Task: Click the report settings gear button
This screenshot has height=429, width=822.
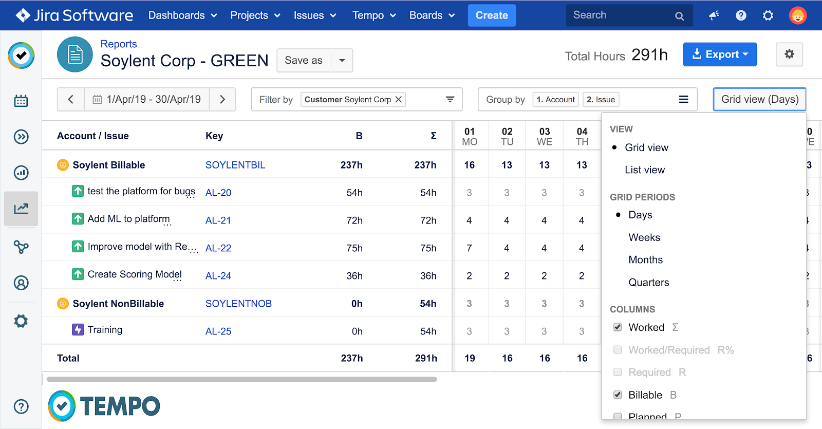Action: click(x=789, y=54)
